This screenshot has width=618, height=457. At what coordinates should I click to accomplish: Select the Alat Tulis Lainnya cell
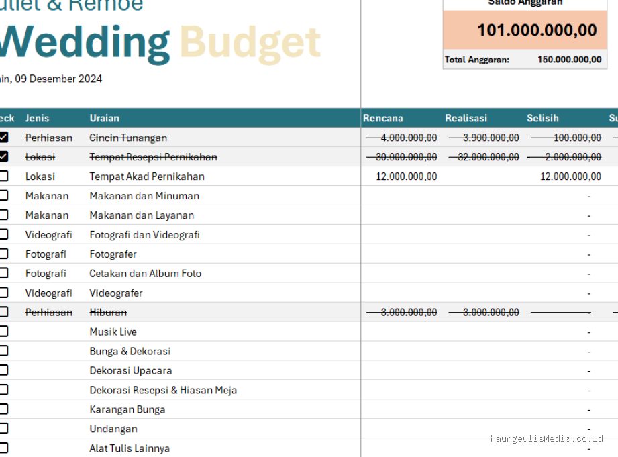pos(130,448)
